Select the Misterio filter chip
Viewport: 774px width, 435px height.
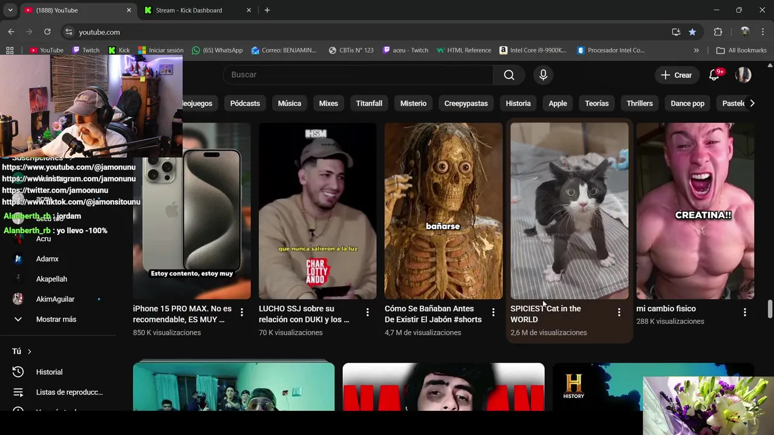click(413, 103)
